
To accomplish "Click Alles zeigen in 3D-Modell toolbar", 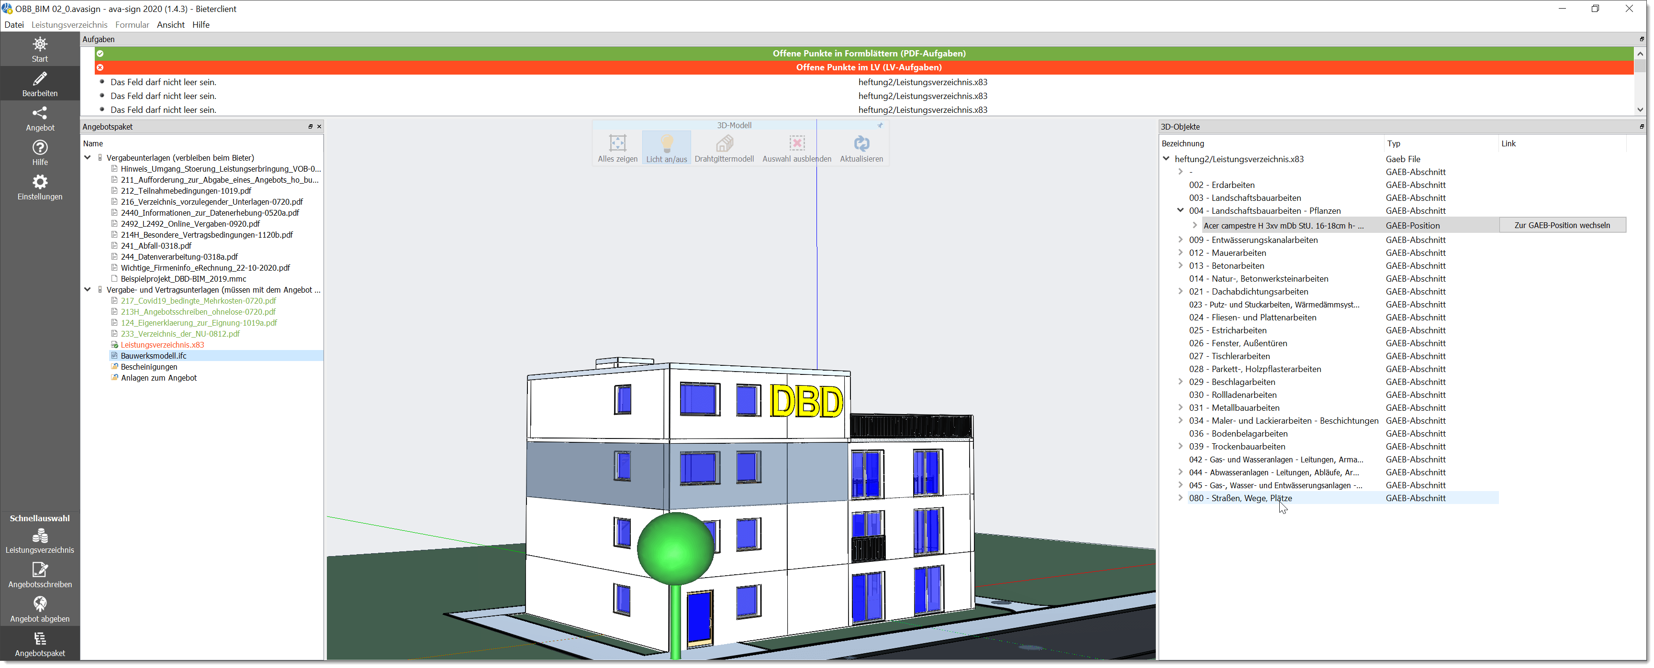I will pyautogui.click(x=617, y=148).
